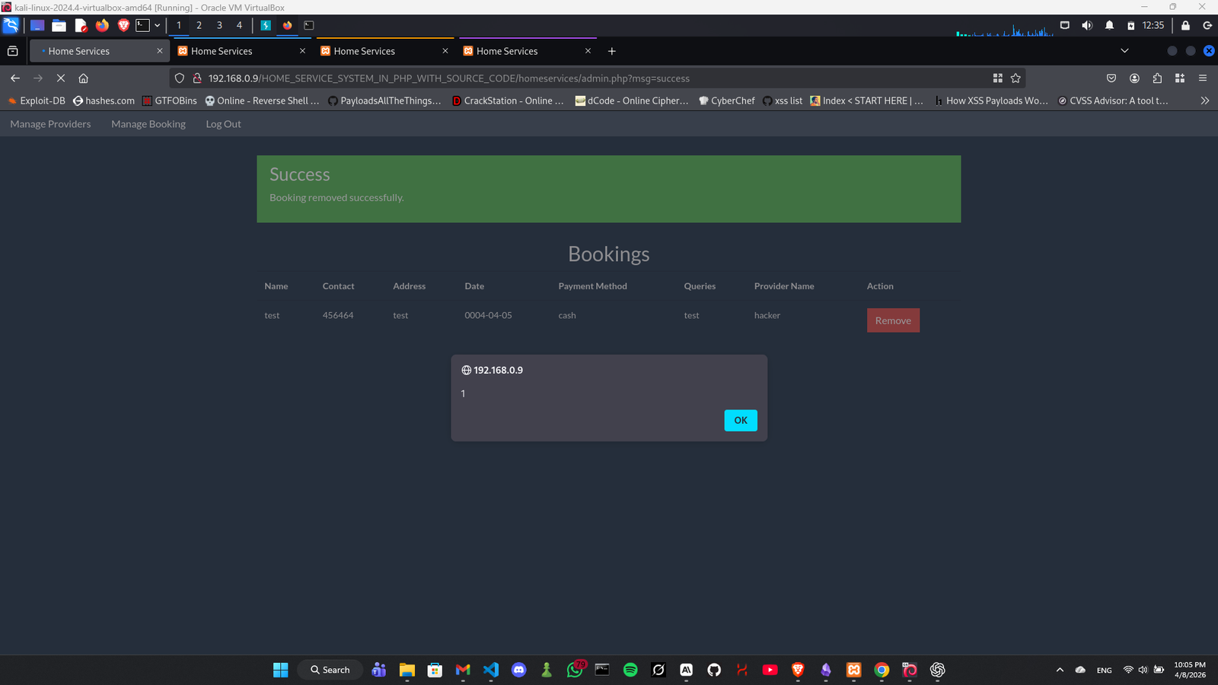
Task: Open the hashes.com bookmark
Action: [x=104, y=100]
